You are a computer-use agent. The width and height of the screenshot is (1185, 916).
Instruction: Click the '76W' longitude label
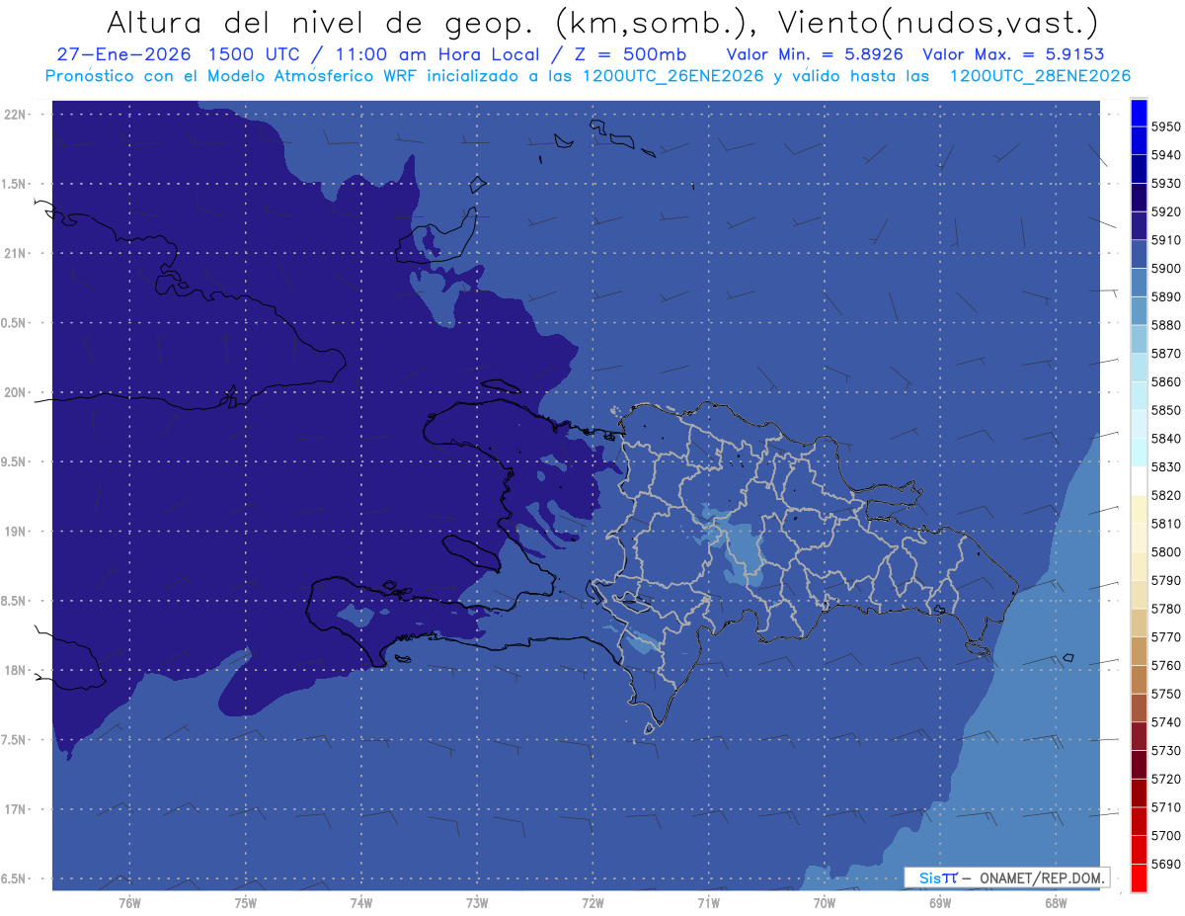point(129,902)
